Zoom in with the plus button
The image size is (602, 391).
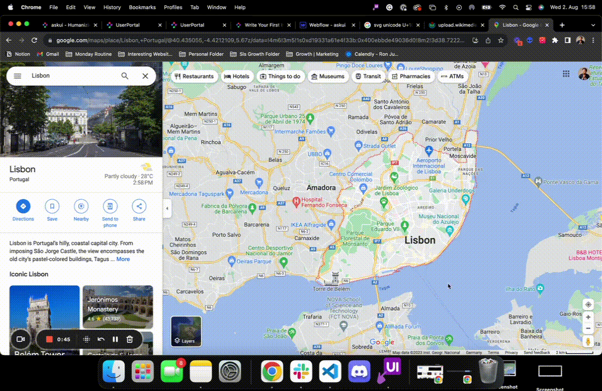pyautogui.click(x=588, y=317)
